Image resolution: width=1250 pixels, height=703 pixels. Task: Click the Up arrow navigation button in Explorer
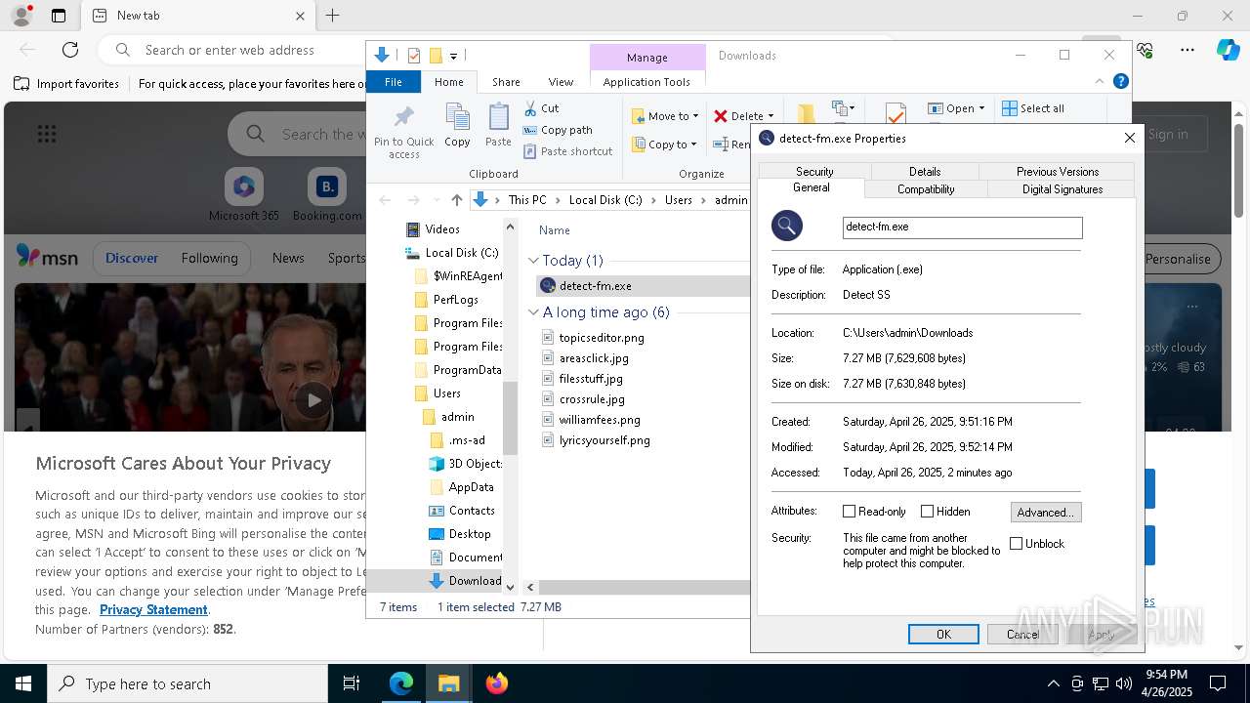(x=456, y=200)
